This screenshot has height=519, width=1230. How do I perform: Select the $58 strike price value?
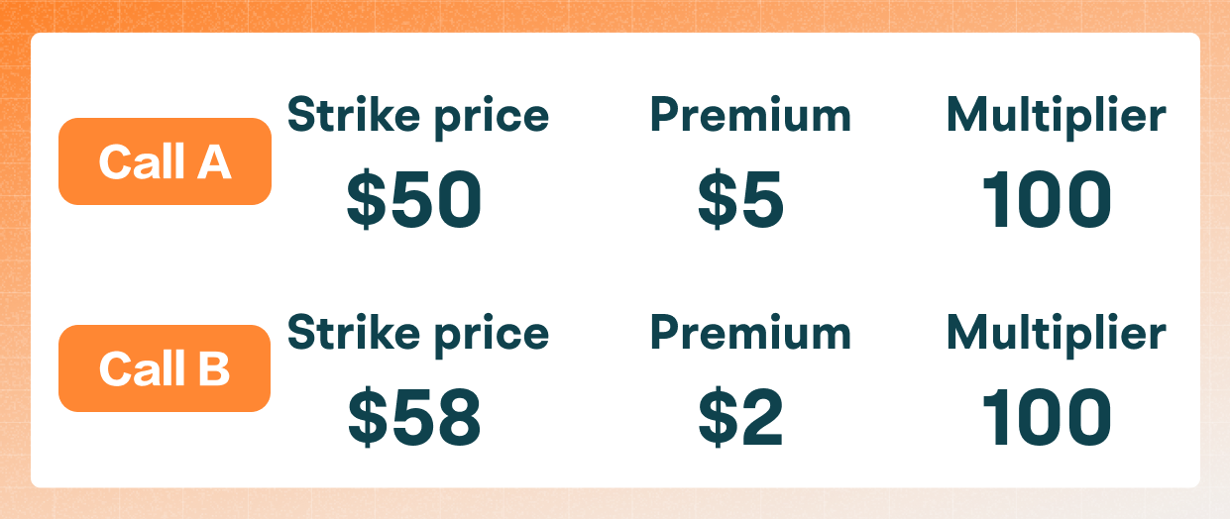(414, 417)
